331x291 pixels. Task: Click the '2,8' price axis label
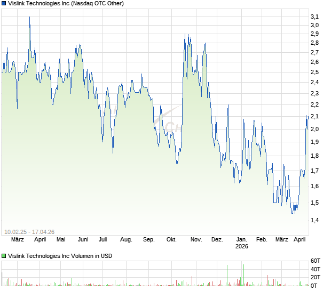point(314,43)
